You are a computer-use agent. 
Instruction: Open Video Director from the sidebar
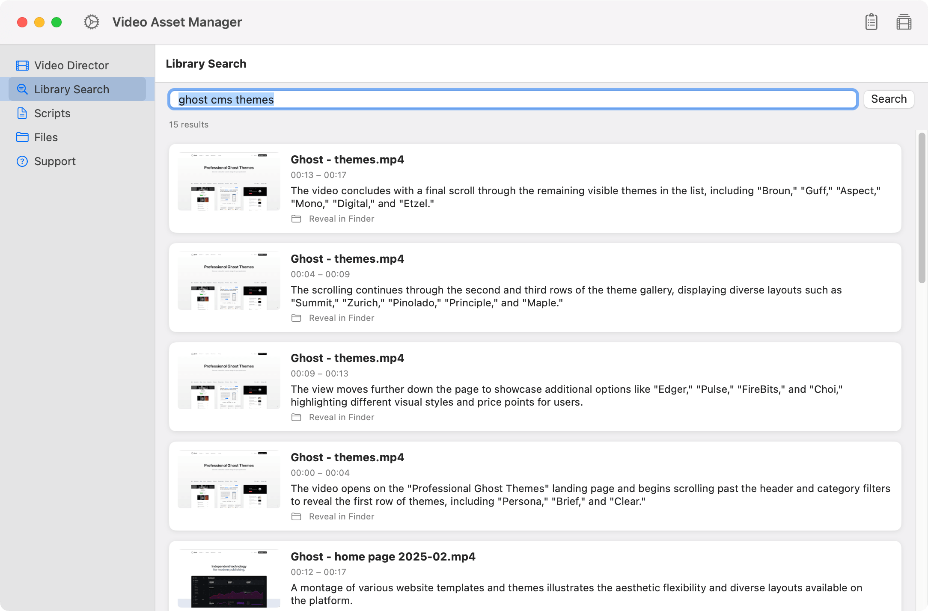click(x=71, y=65)
